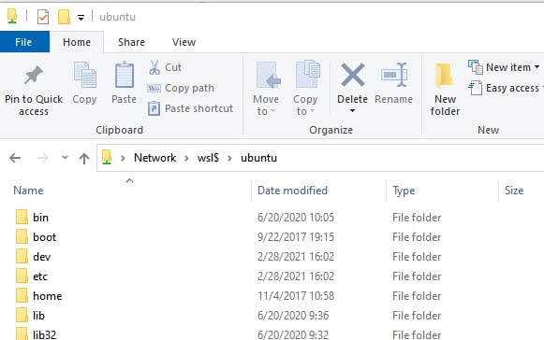
Task: Open the Customize Quick Access Toolbar dropdown
Action: pyautogui.click(x=81, y=18)
